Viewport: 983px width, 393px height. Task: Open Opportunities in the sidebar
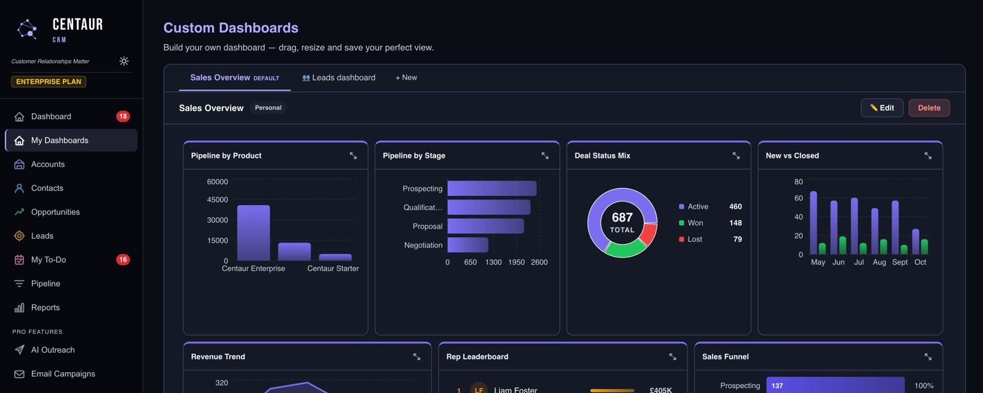coord(71,212)
